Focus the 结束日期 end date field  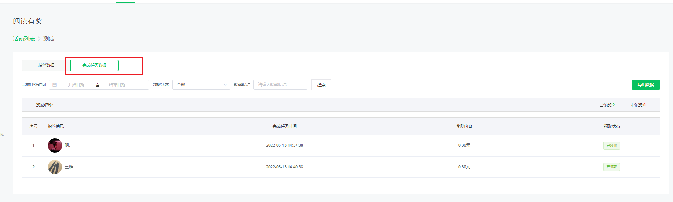coord(117,85)
